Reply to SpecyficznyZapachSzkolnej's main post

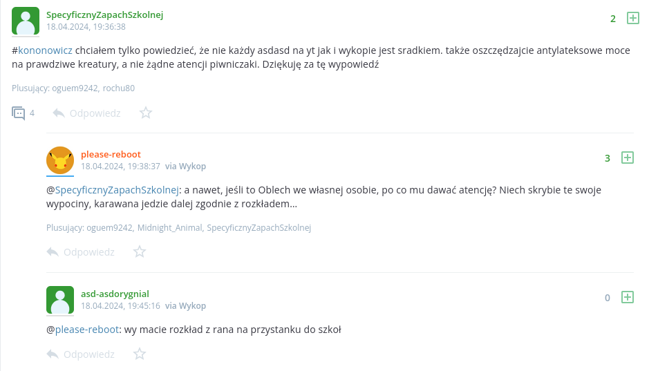(x=87, y=113)
